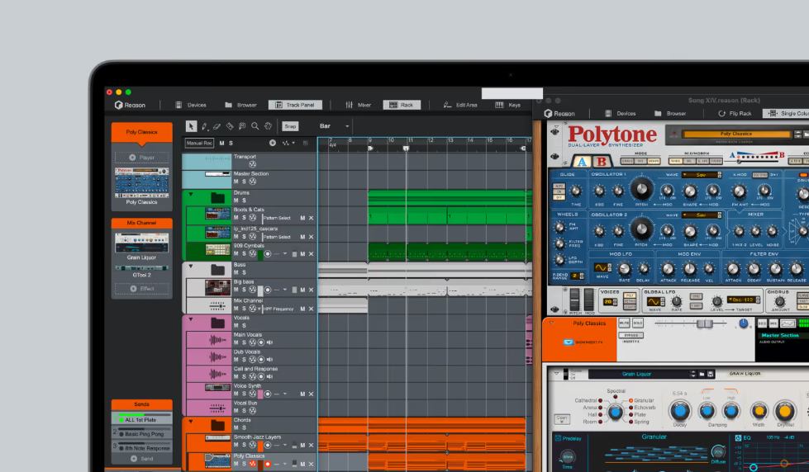Screen dimensions: 809x472
Task: Open Oscillator 2 Wave selector
Action: [x=702, y=215]
